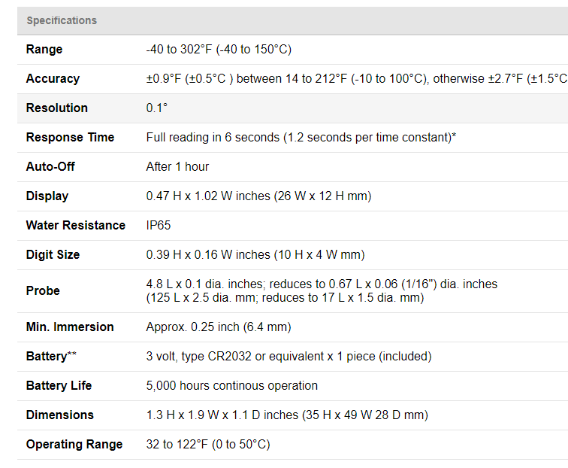
Task: Click the Probe row label
Action: (x=43, y=290)
